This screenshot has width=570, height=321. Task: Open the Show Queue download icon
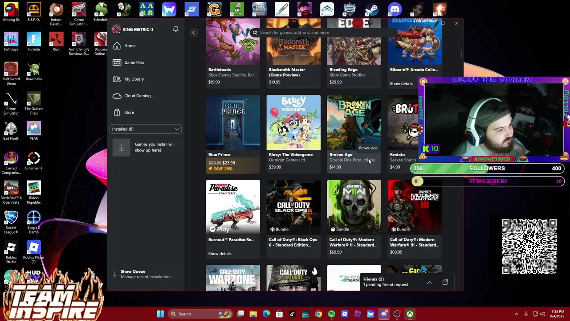point(114,274)
